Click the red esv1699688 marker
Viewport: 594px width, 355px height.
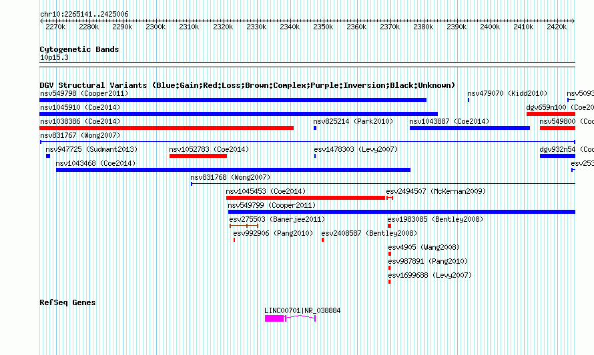point(389,282)
